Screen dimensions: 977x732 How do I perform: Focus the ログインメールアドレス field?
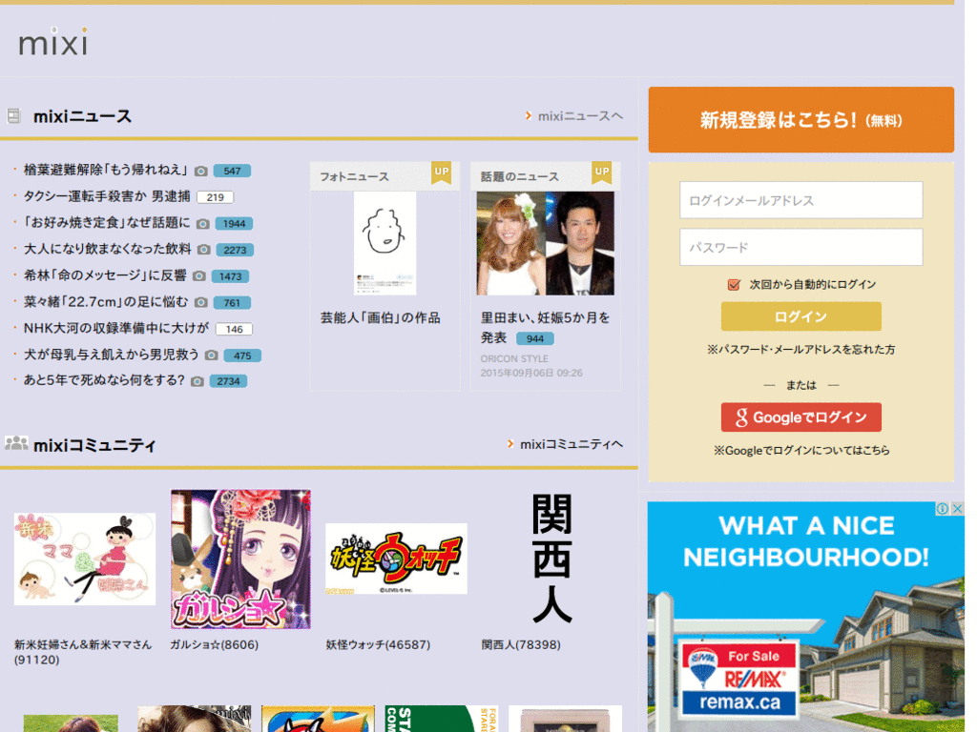tap(800, 200)
